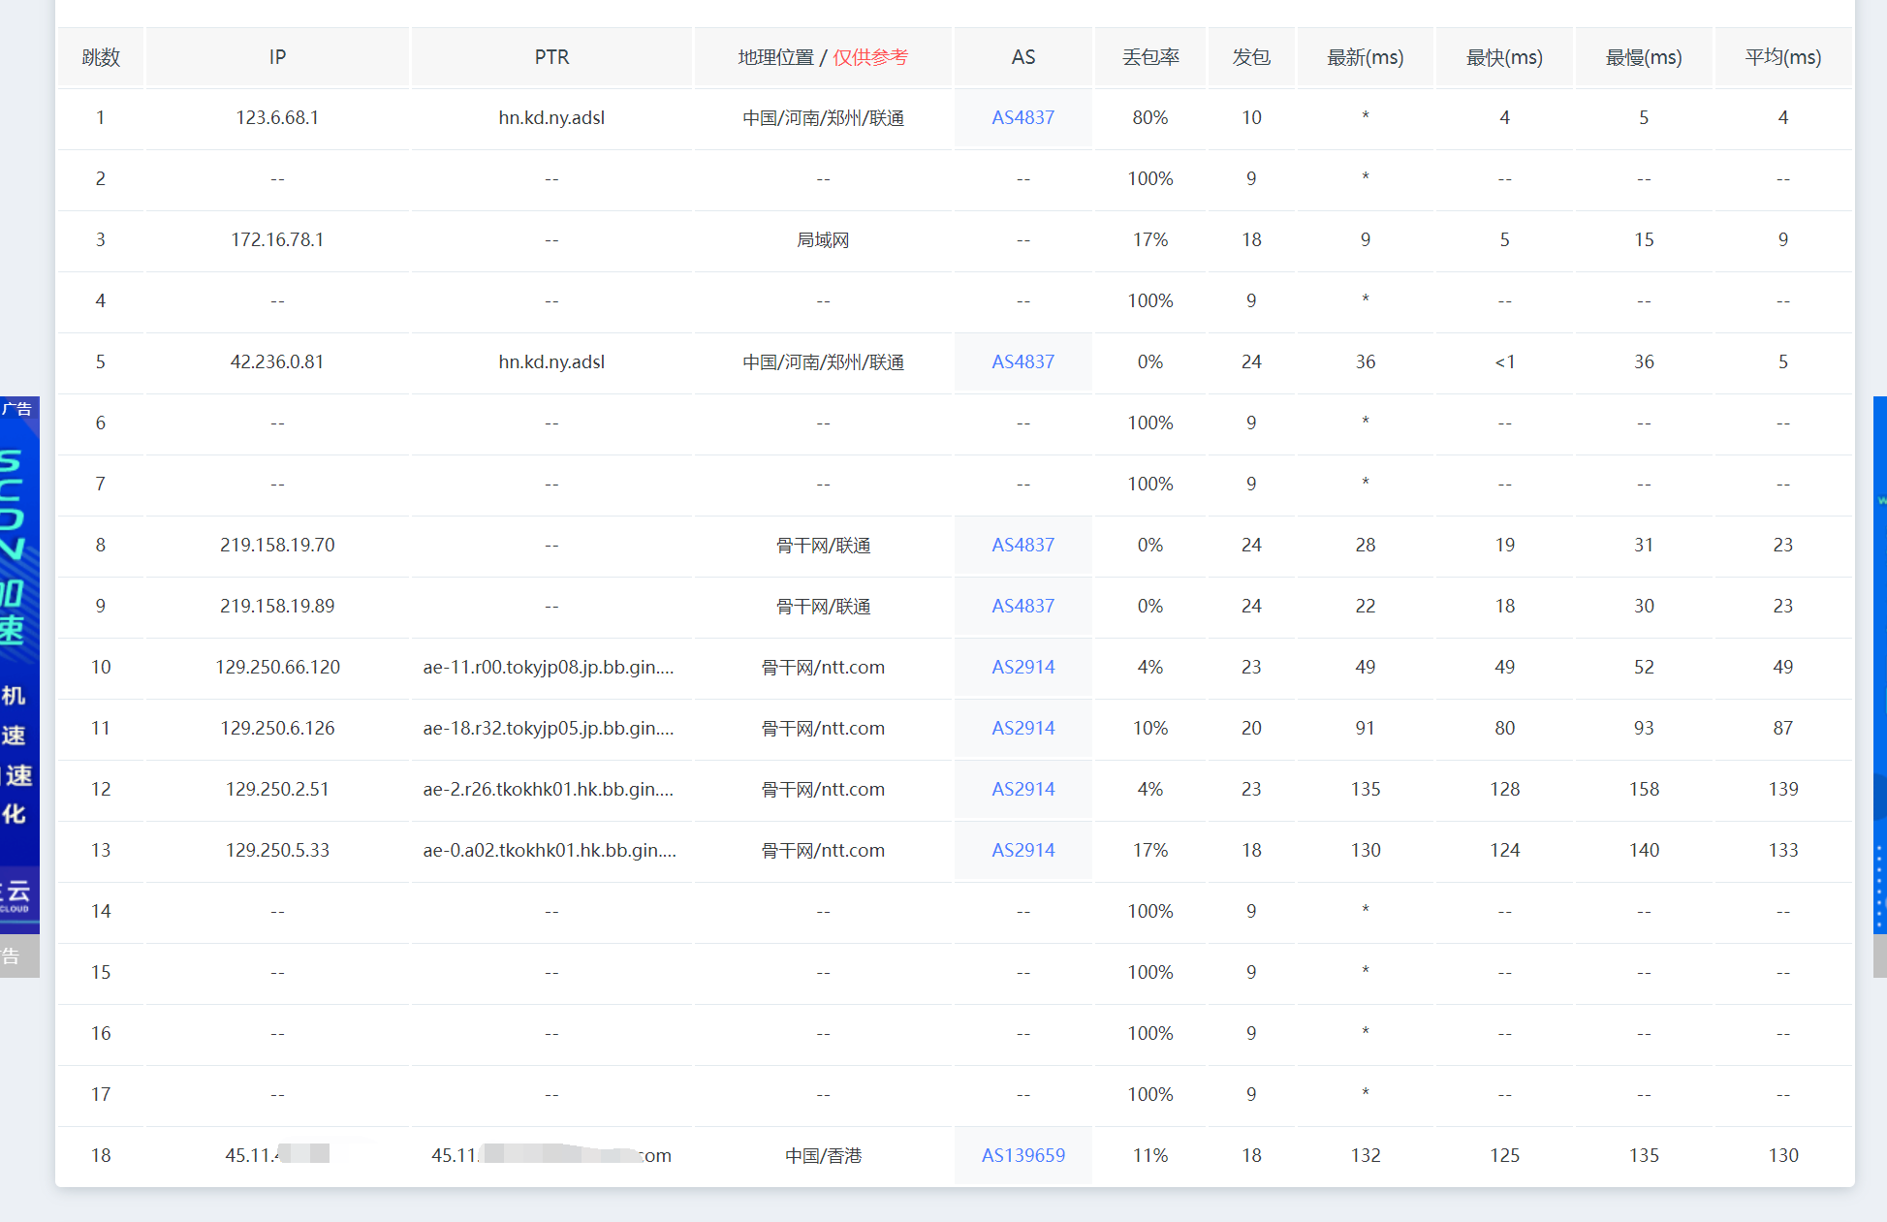Viewport: 1887px width, 1222px height.
Task: Open the AS139659 link in hop 18
Action: 1022,1155
